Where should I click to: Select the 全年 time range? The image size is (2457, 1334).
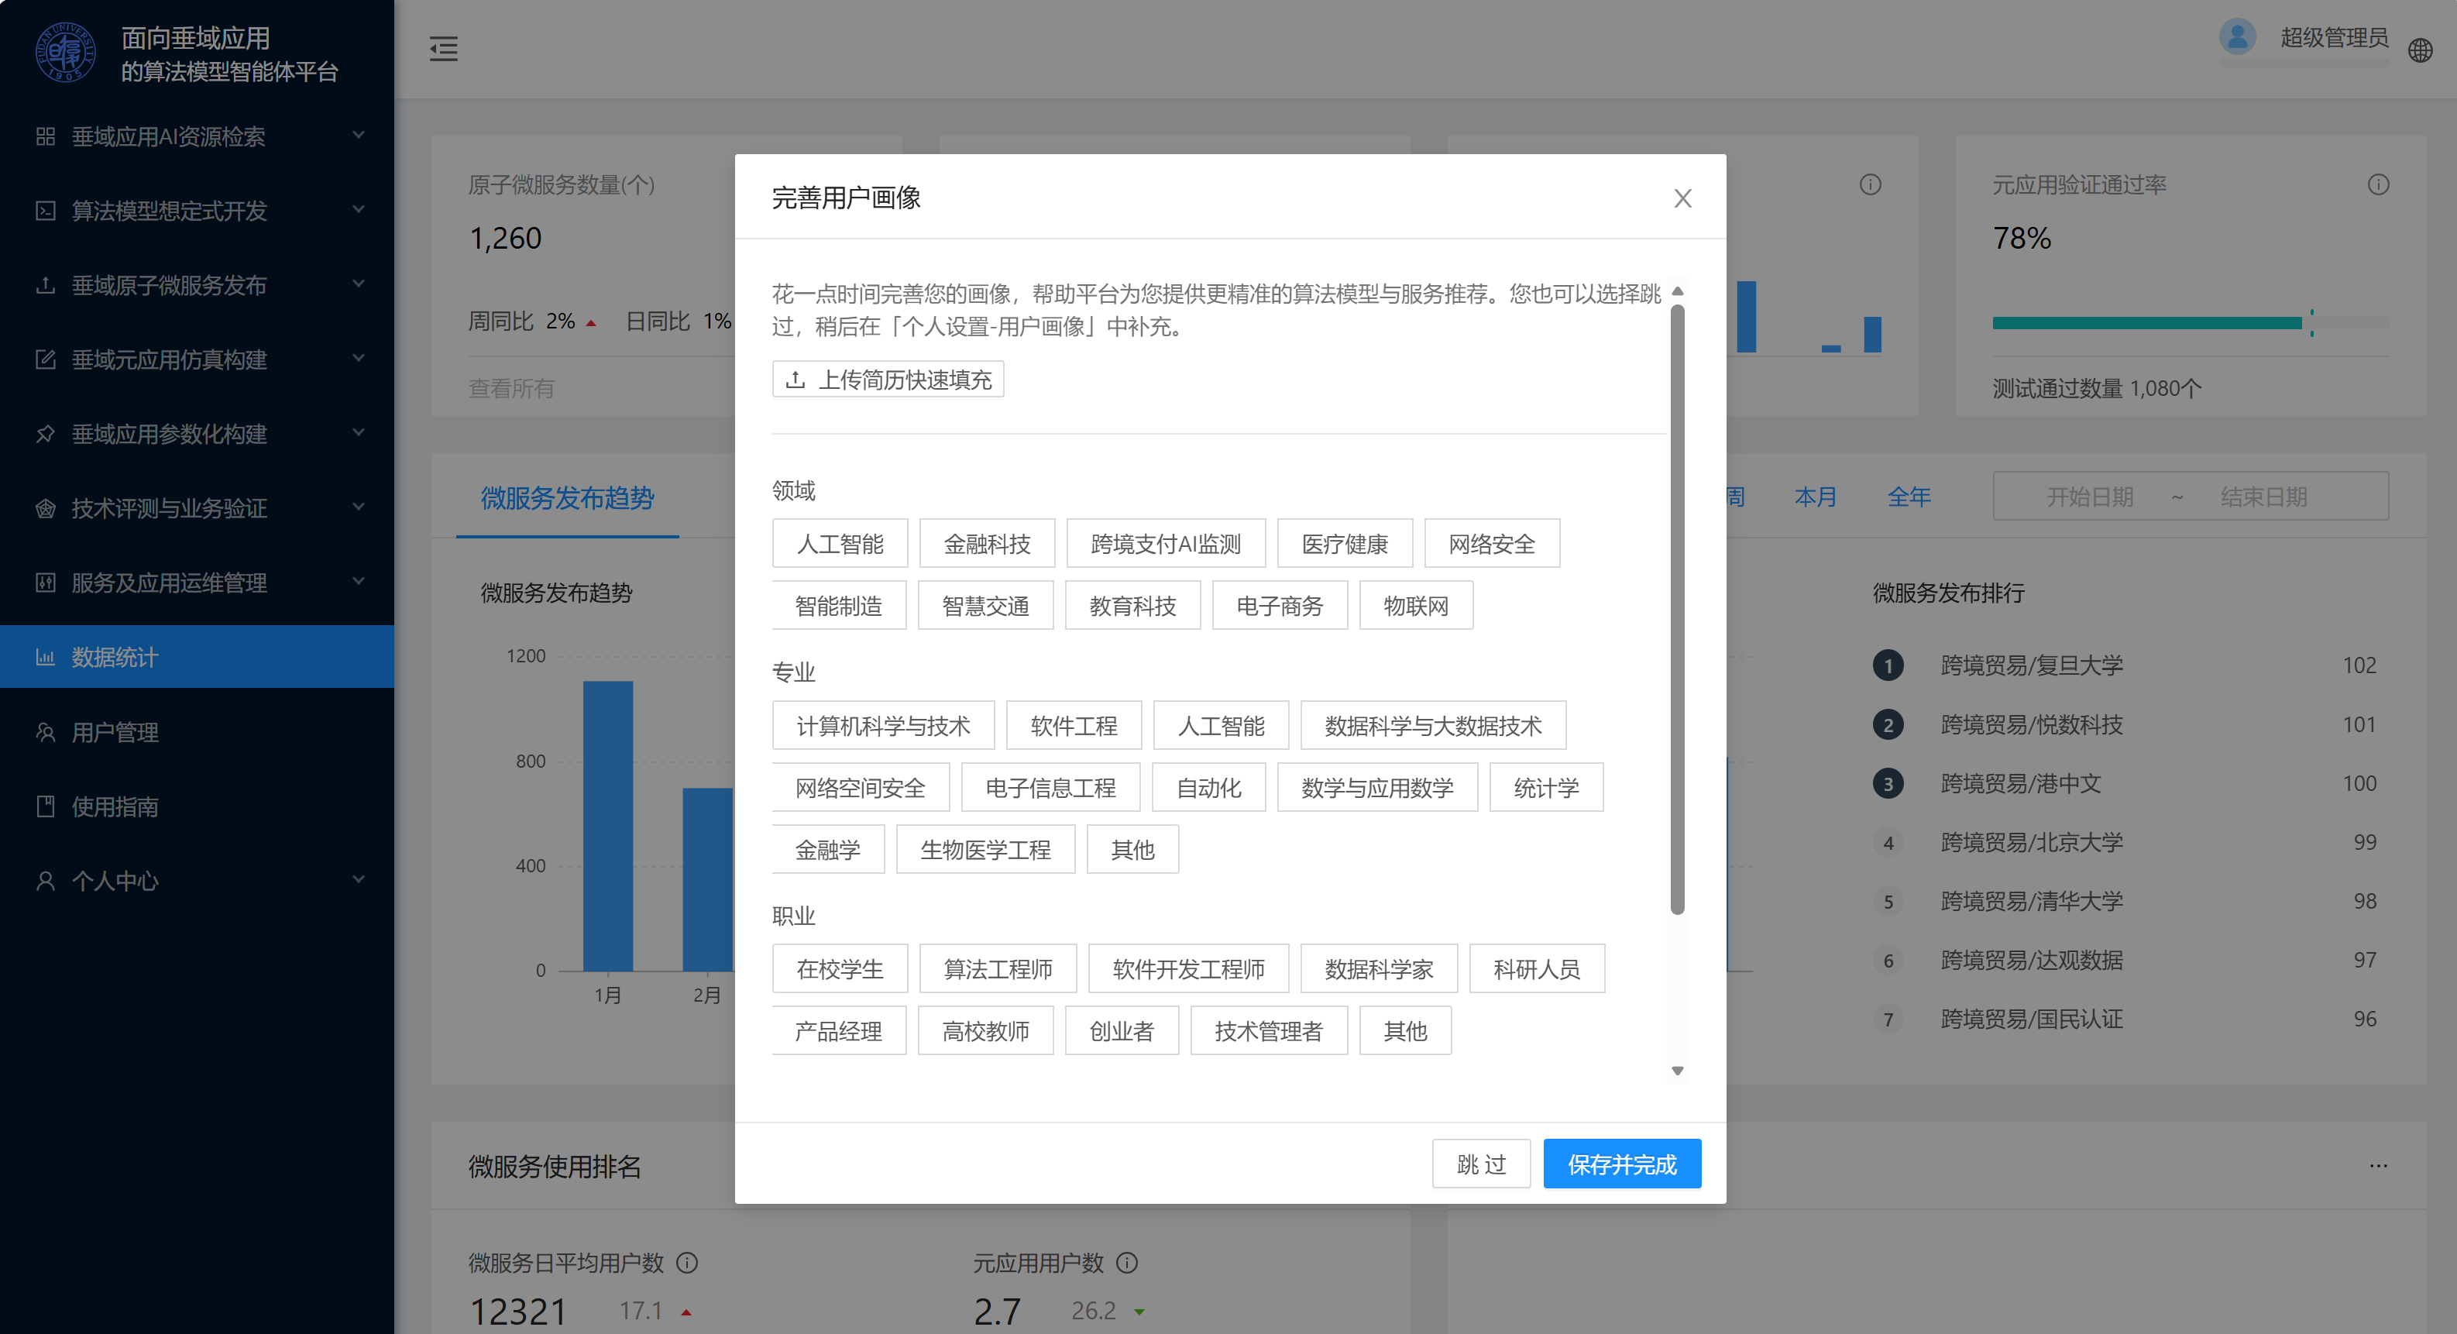point(1909,497)
